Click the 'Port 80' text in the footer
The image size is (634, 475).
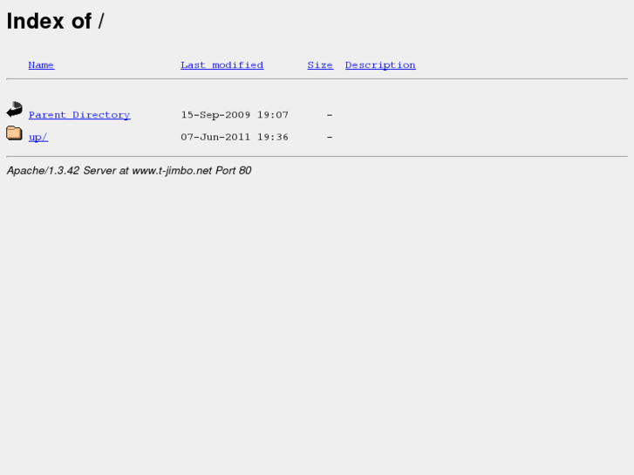(x=234, y=171)
